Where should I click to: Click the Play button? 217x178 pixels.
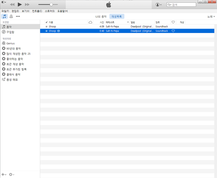(20, 5)
